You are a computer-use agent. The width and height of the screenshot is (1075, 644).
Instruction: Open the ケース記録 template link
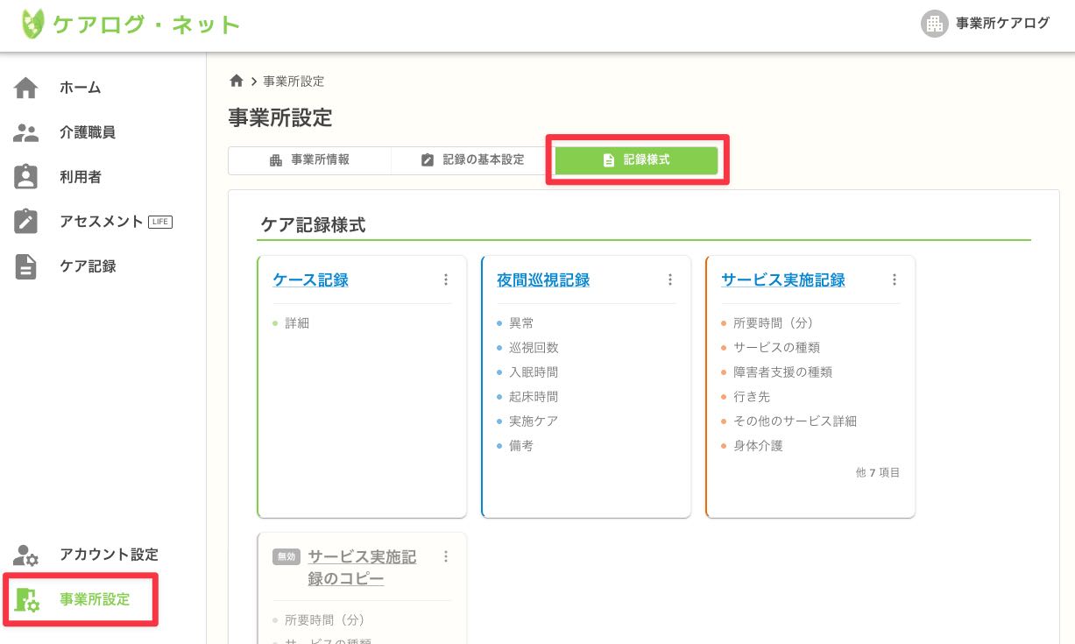310,280
